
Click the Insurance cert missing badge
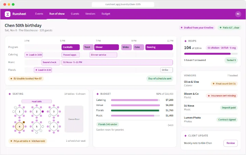222,96
